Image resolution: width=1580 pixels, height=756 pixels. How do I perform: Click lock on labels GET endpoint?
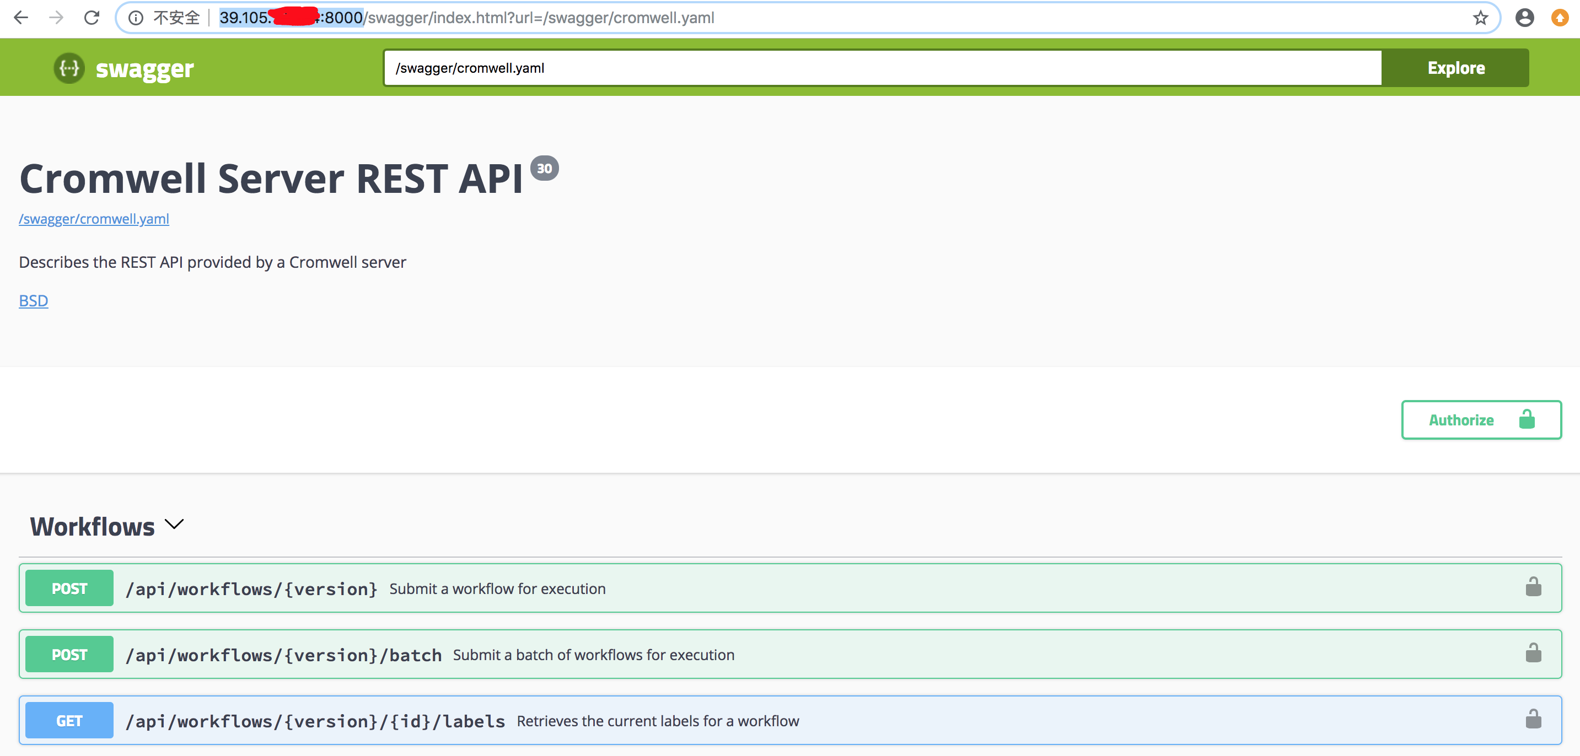point(1533,719)
